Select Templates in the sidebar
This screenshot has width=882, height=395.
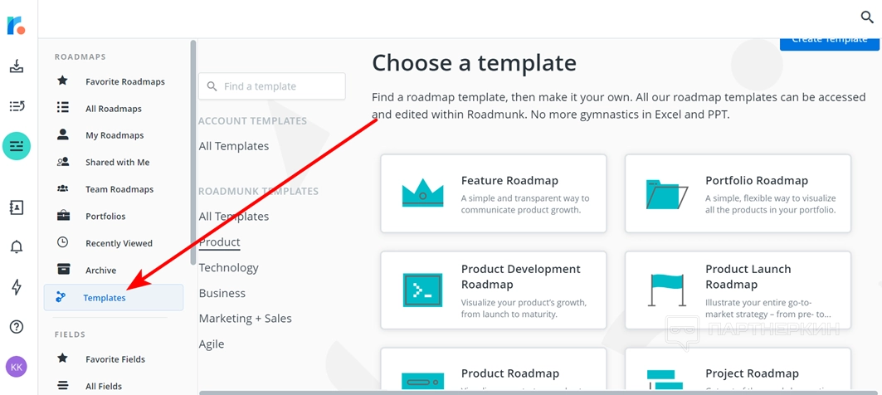coord(105,298)
